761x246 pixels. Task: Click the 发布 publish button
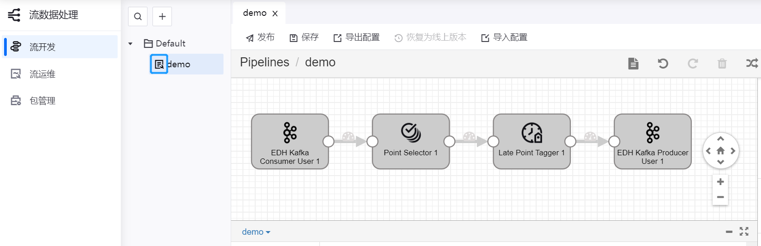coord(260,37)
